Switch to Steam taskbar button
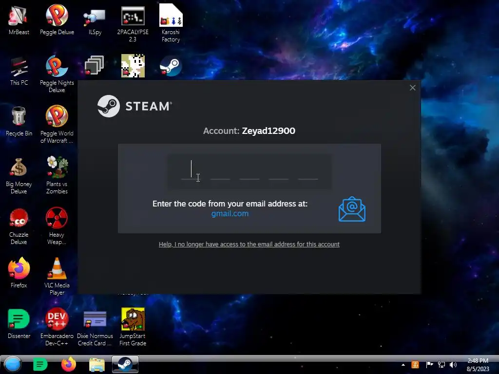The width and height of the screenshot is (499, 374). [125, 364]
